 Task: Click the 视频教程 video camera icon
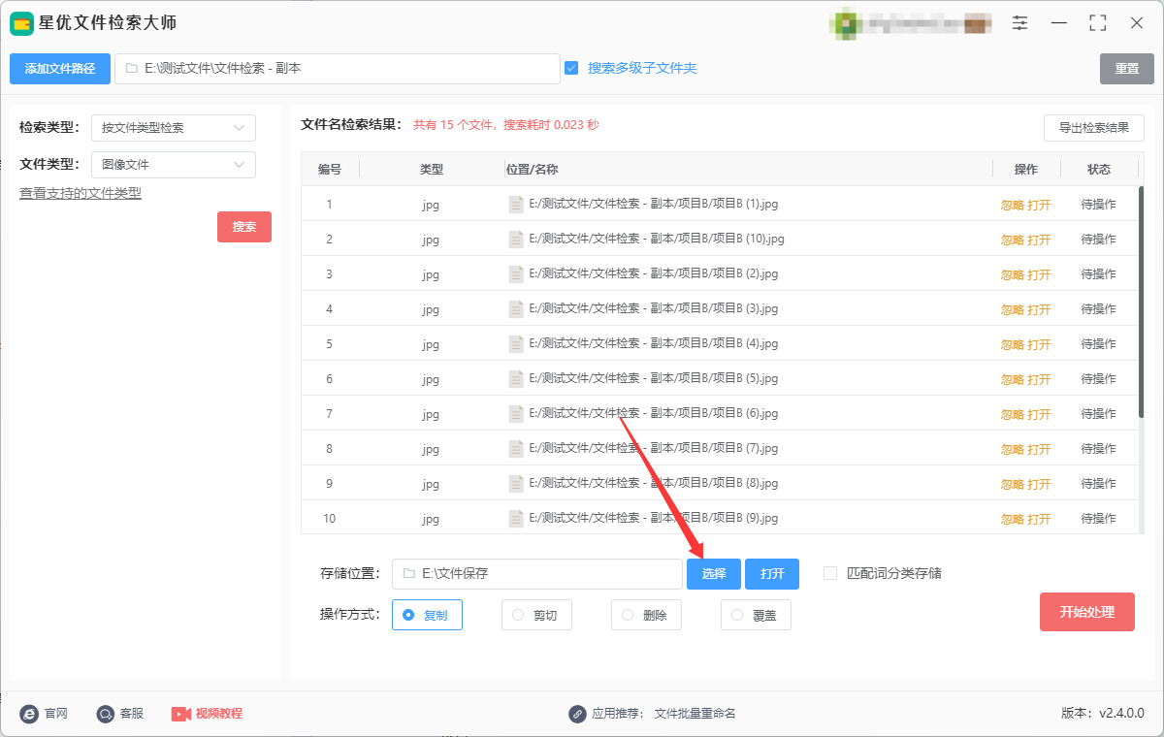(x=181, y=714)
